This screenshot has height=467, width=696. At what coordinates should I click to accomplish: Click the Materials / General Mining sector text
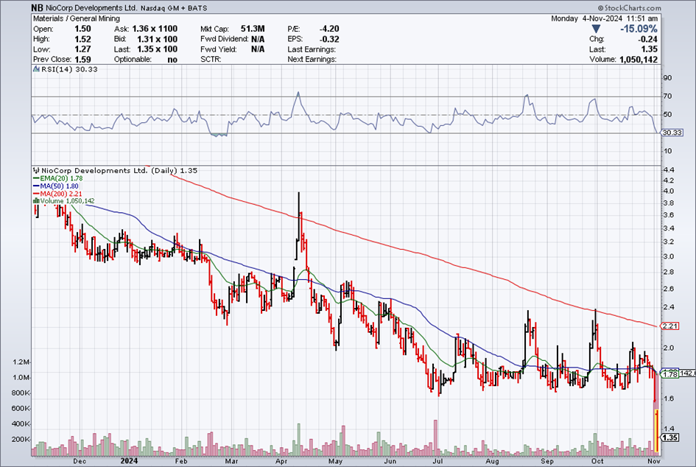[77, 18]
